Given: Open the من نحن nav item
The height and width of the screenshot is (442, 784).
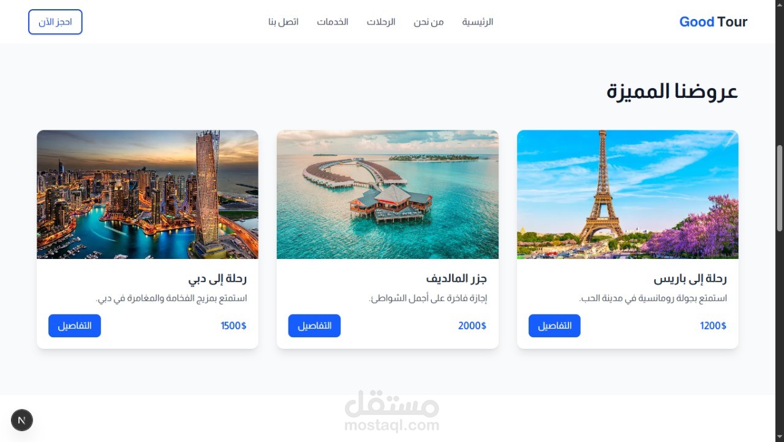Looking at the screenshot, I should pyautogui.click(x=428, y=22).
